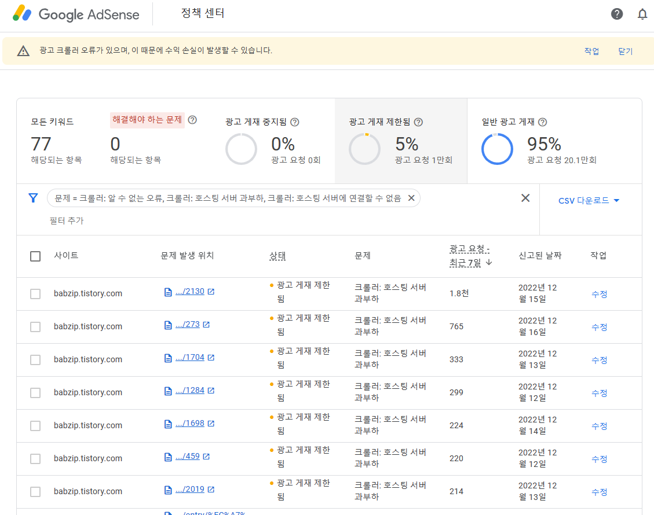Click the 문제 filter chip text

pos(228,198)
